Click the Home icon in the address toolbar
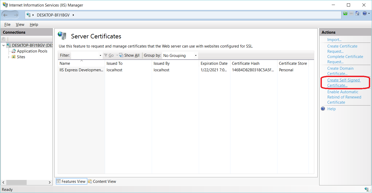 coord(357,13)
